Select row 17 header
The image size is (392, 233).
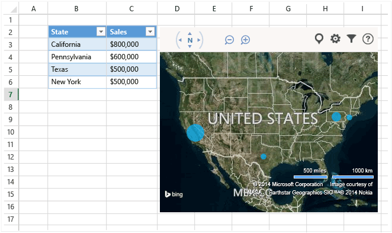11,219
